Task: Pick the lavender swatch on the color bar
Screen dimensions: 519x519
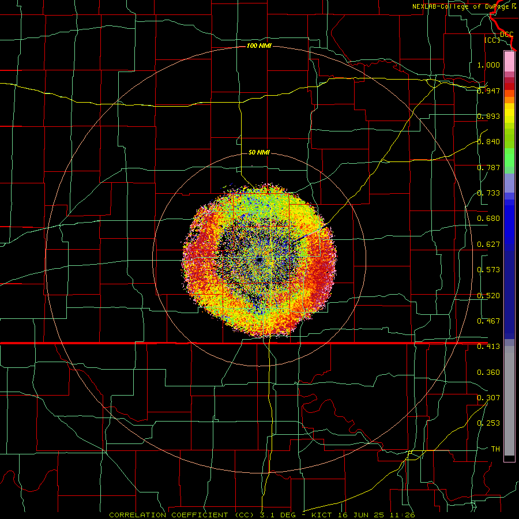Action: 509,183
